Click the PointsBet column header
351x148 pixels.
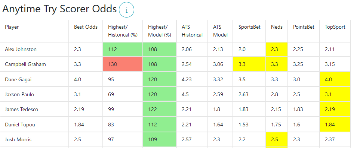pos(304,27)
